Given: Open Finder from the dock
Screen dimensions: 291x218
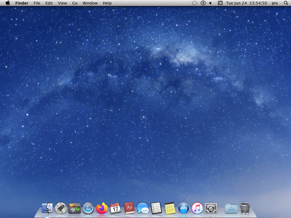Looking at the screenshot, I should pyautogui.click(x=47, y=208).
